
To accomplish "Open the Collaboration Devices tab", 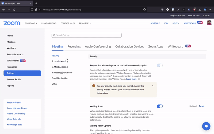I will coord(129,47).
